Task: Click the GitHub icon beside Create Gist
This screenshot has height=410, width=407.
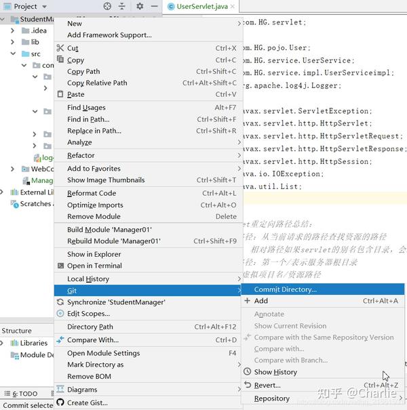Action: pos(60,402)
